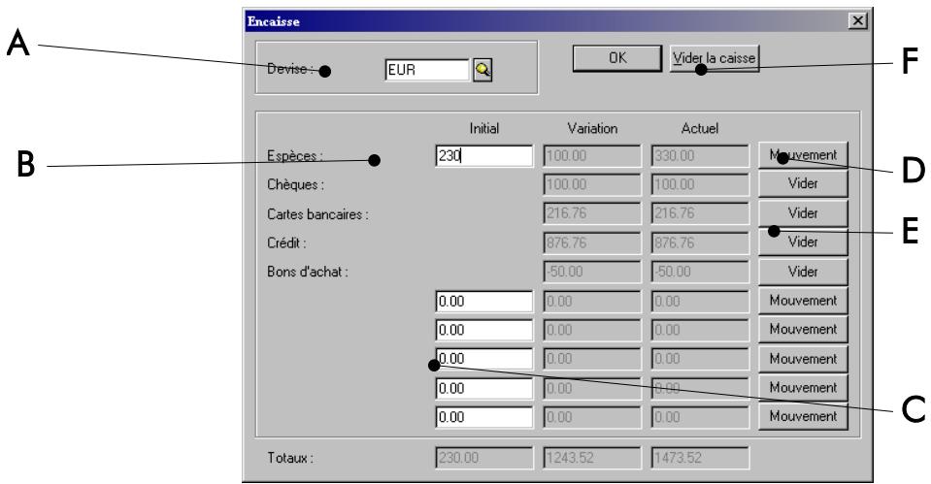Click Mouvement button on the Espèces row
931x484 pixels.
(803, 155)
